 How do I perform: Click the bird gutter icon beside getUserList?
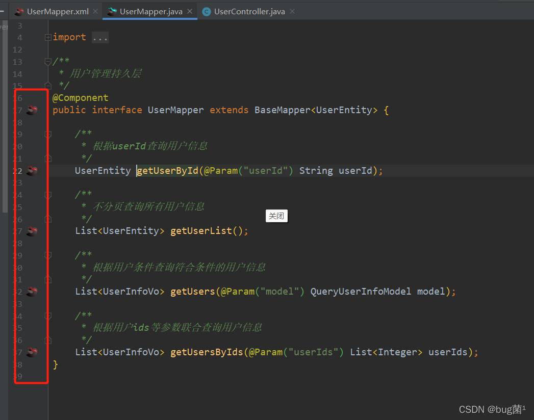click(31, 230)
